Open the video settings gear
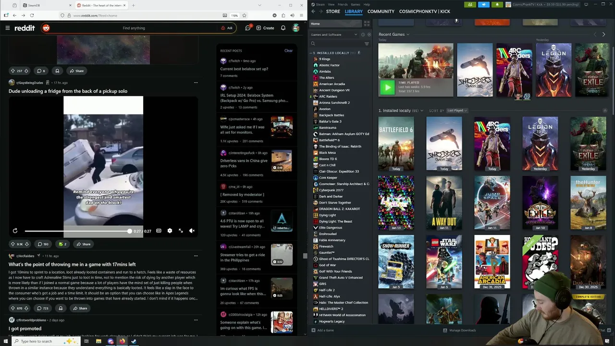This screenshot has height=346, width=615. coord(170,231)
